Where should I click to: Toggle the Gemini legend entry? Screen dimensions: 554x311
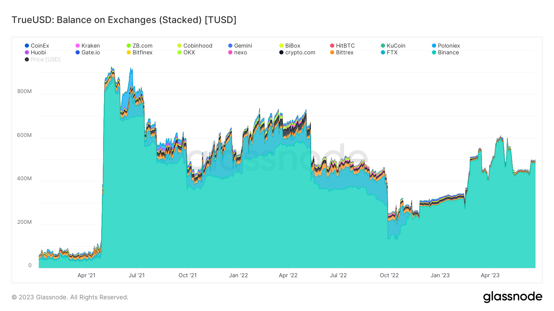click(240, 46)
